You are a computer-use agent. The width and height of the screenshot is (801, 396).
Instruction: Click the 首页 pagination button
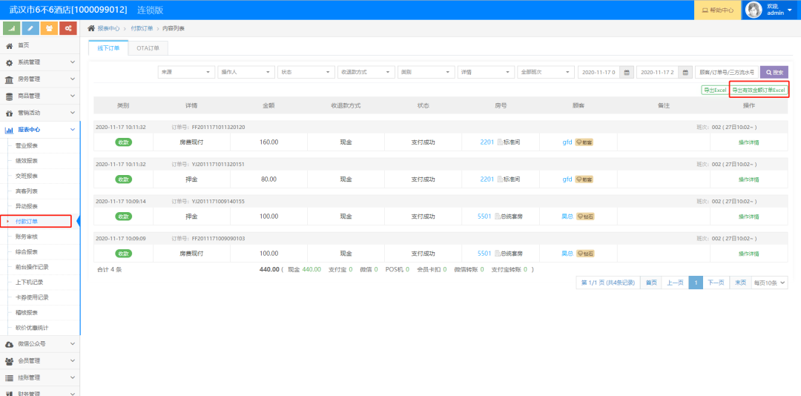click(x=651, y=283)
